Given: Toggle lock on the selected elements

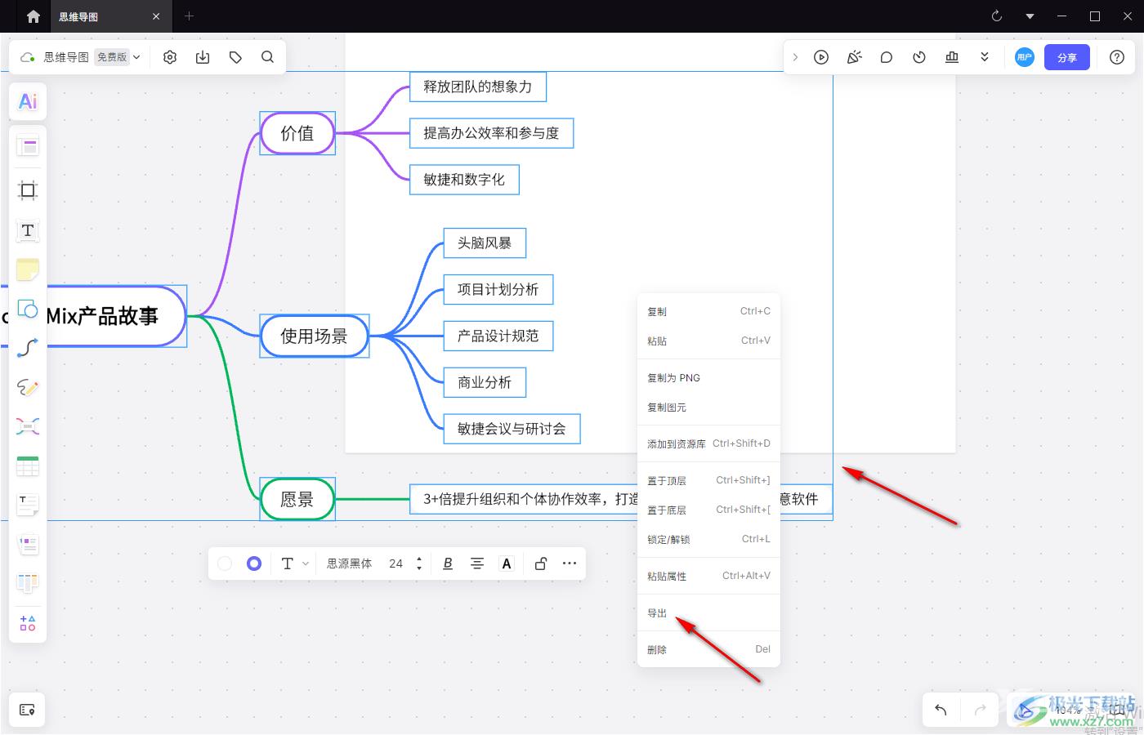Looking at the screenshot, I should point(540,563).
